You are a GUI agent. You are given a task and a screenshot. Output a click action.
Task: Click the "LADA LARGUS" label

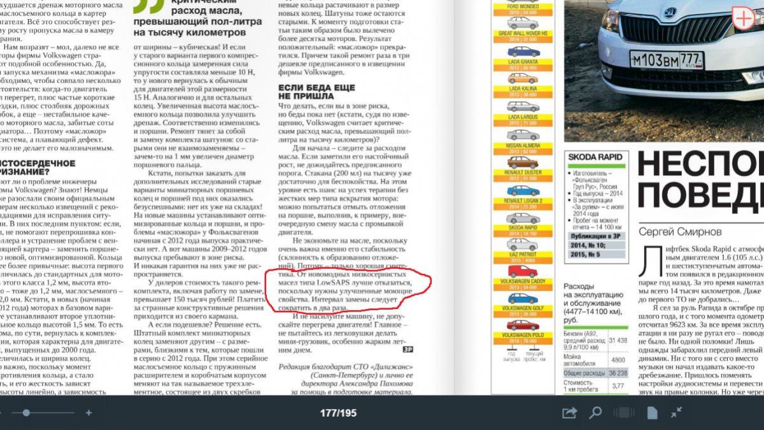523,117
